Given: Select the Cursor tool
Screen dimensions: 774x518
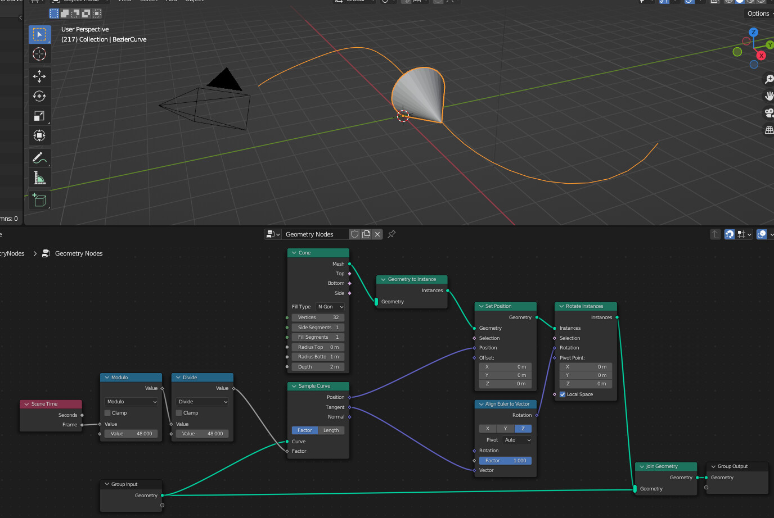Looking at the screenshot, I should click(40, 54).
